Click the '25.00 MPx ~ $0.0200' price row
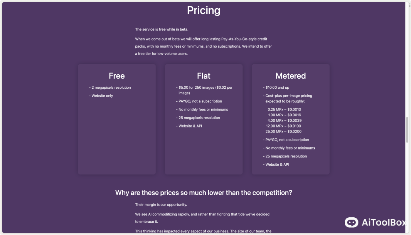The image size is (411, 235). (x=283, y=132)
